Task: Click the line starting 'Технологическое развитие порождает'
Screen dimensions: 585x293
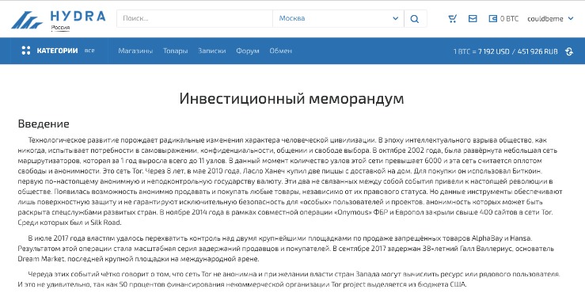Action: 287,140
